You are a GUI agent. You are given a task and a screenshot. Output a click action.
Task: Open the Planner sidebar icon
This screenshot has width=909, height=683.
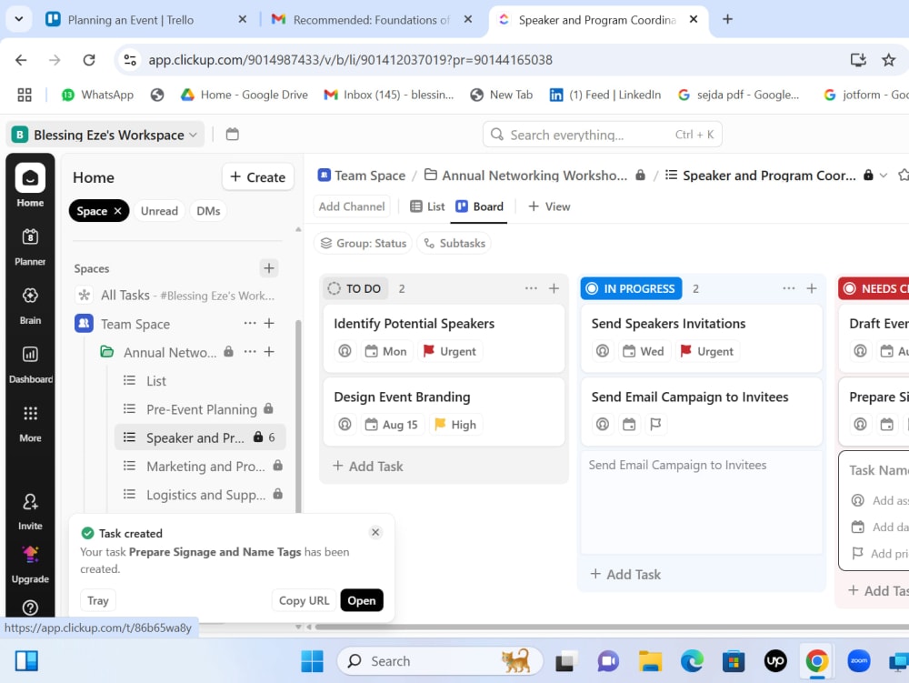click(30, 236)
